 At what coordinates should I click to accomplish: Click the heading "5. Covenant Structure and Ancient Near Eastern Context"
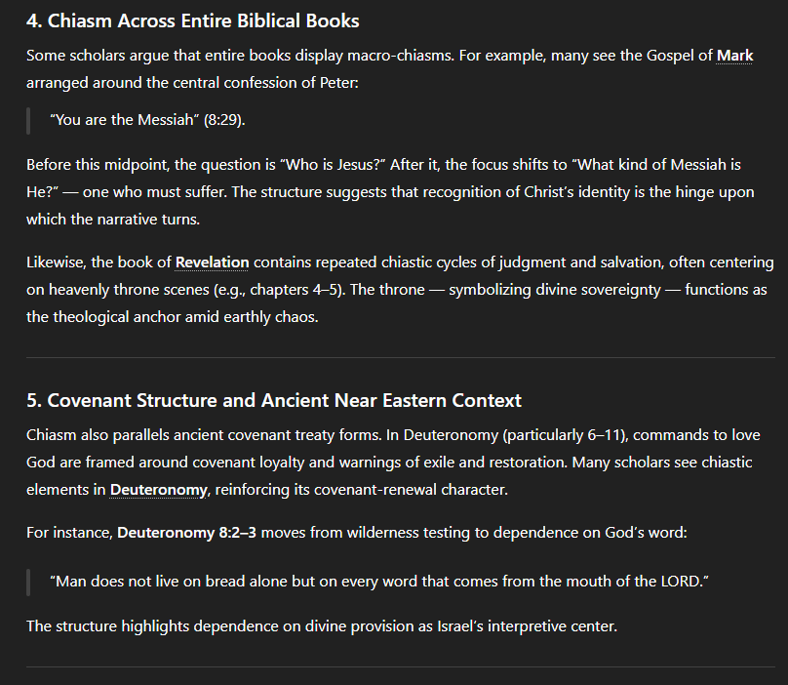[274, 400]
